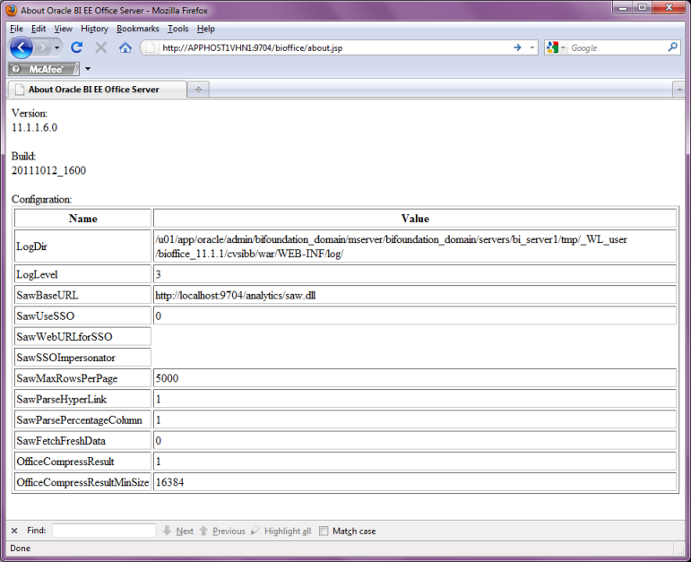Click the page icon in the address bar
The height and width of the screenshot is (562, 691).
coord(151,48)
